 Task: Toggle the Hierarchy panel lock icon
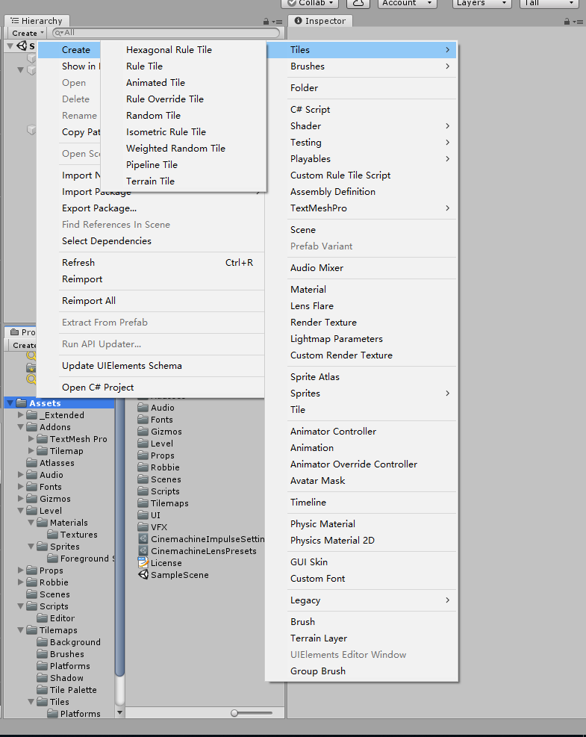266,22
